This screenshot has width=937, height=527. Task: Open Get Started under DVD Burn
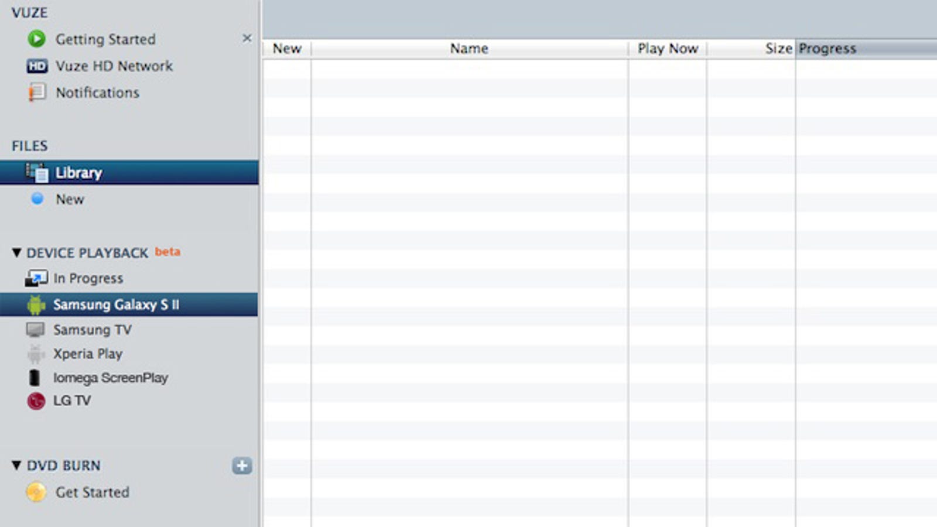pos(93,492)
